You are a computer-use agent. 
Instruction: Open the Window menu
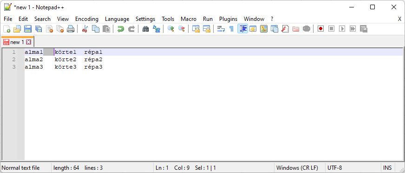[x=254, y=19]
